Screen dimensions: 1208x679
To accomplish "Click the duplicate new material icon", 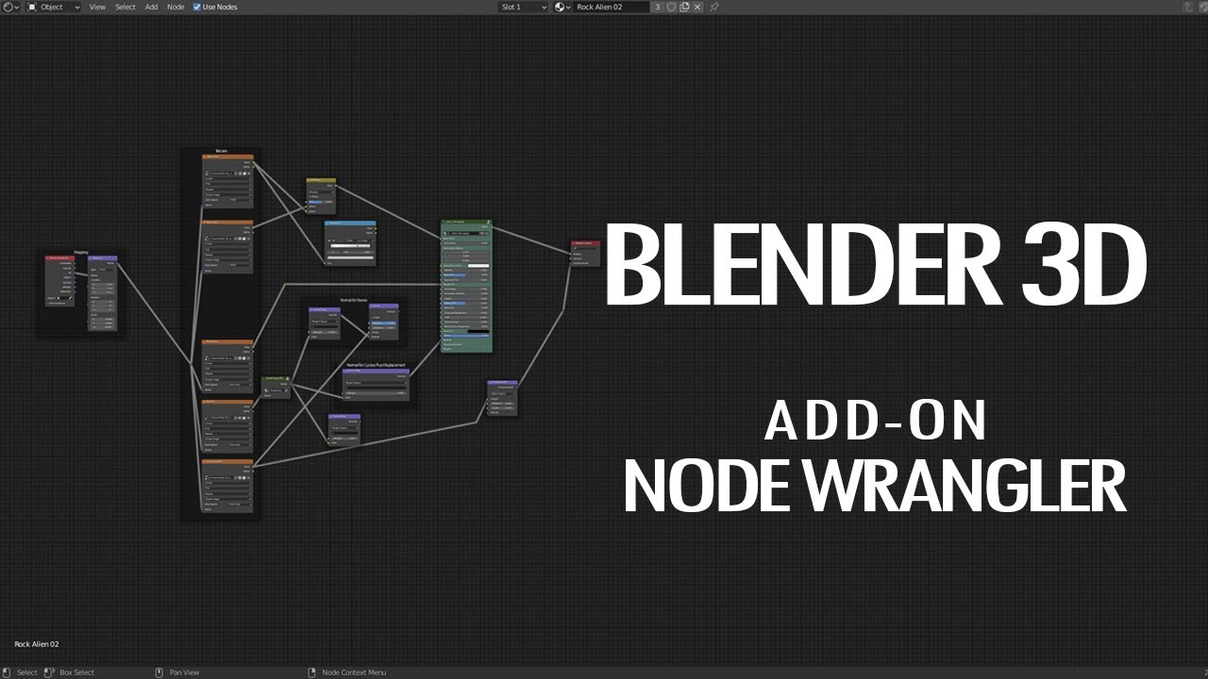I will tap(684, 7).
